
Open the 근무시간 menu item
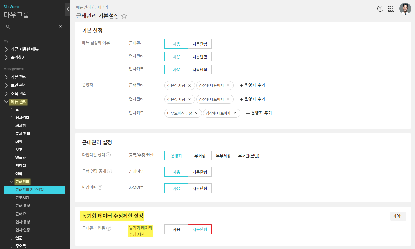(x=22, y=198)
